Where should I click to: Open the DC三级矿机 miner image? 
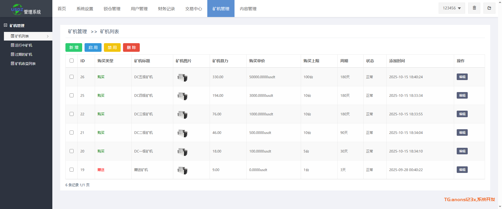coord(182,115)
